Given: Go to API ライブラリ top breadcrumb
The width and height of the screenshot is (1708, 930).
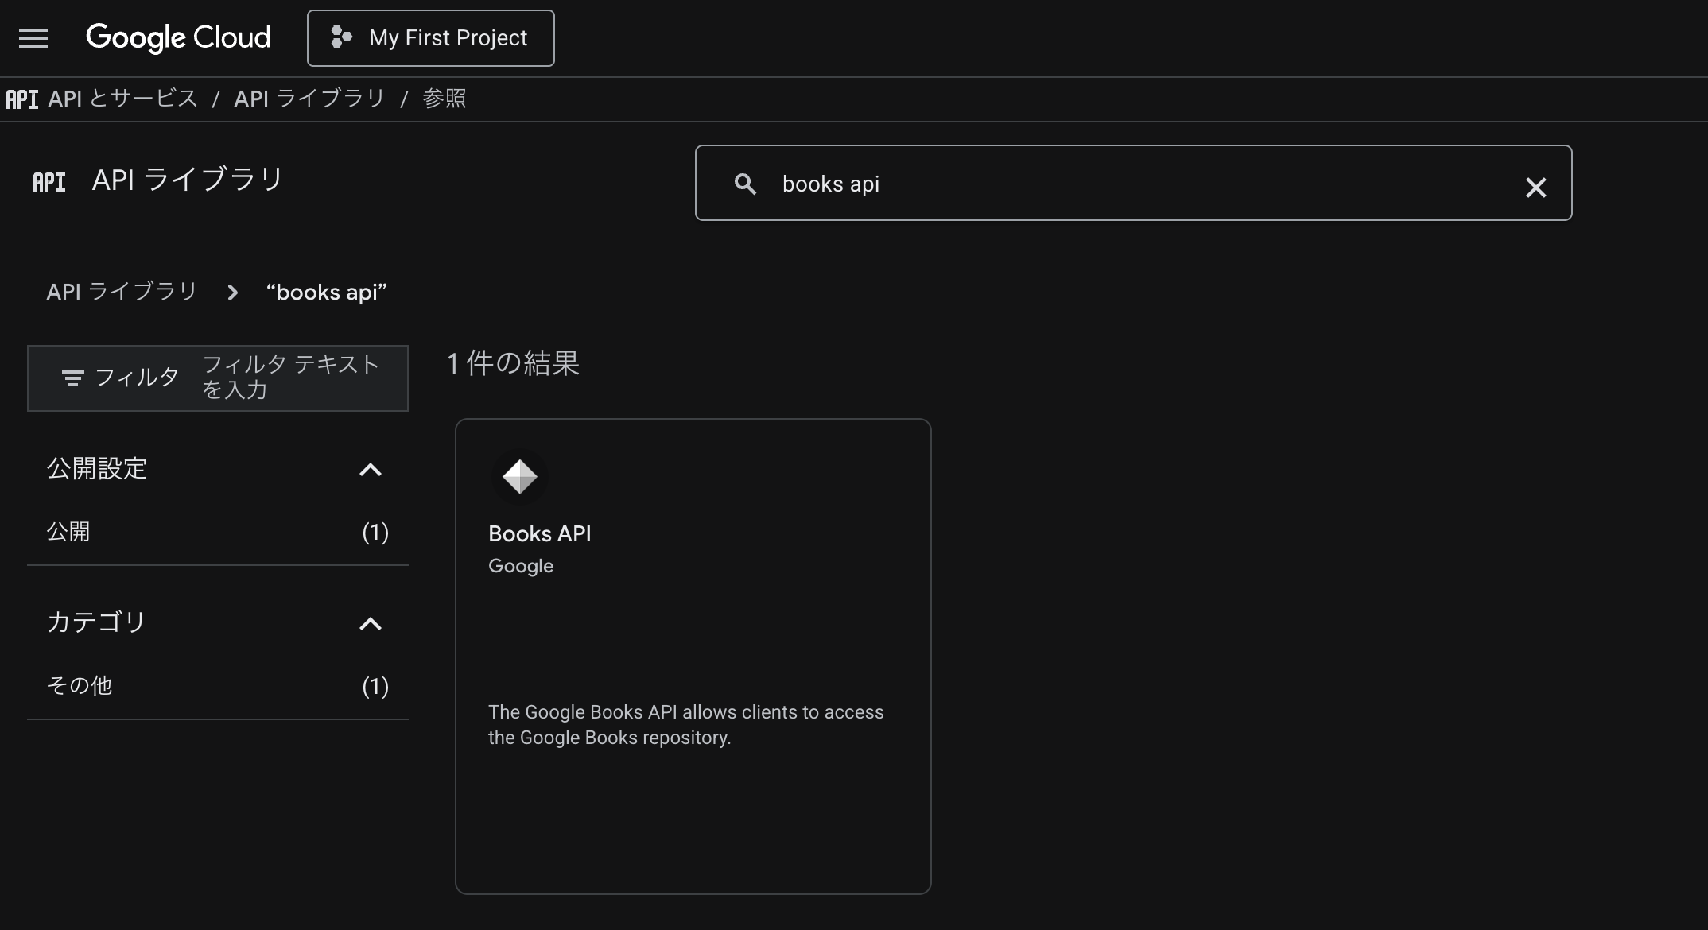Looking at the screenshot, I should [309, 99].
